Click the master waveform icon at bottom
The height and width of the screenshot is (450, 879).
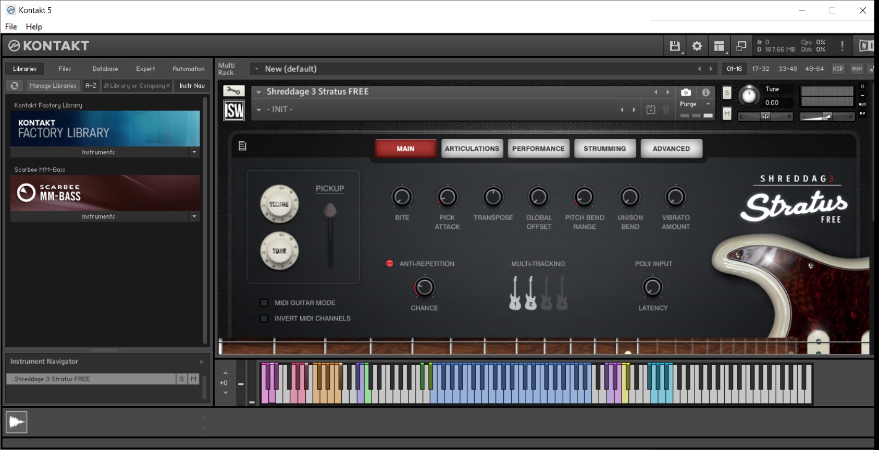tap(16, 422)
